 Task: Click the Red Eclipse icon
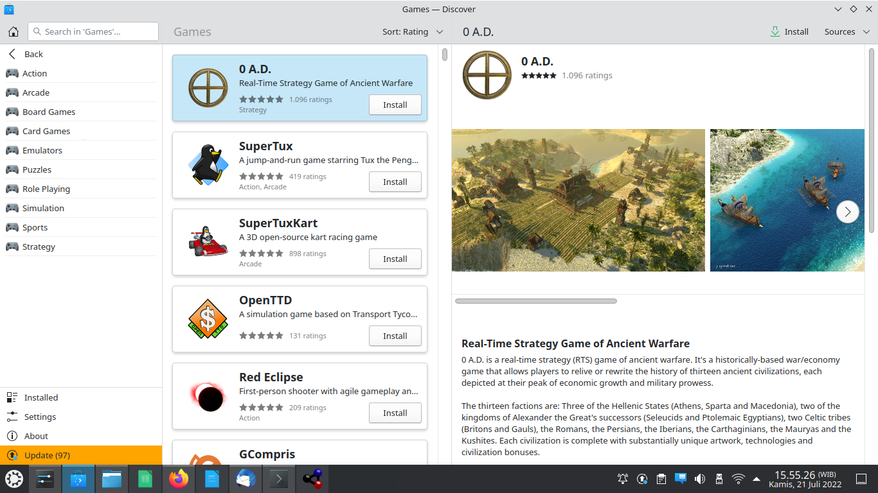coord(208,397)
